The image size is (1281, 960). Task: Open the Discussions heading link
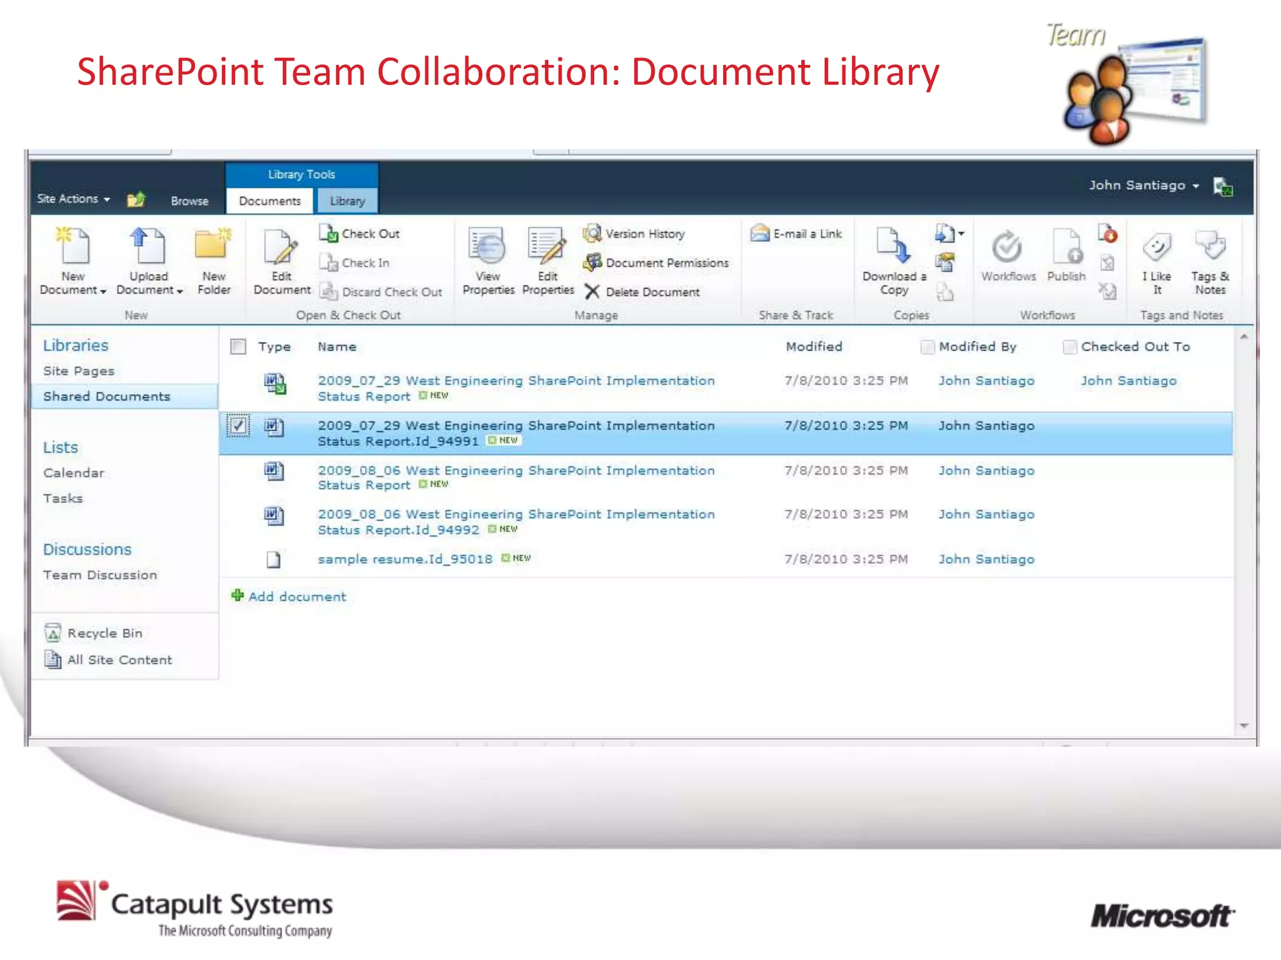(87, 549)
